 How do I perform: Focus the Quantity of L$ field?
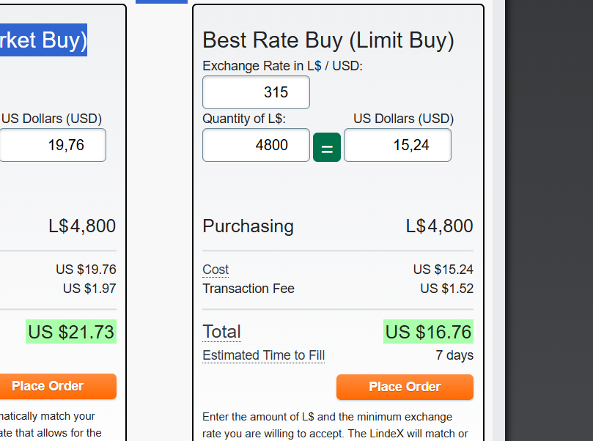point(256,145)
